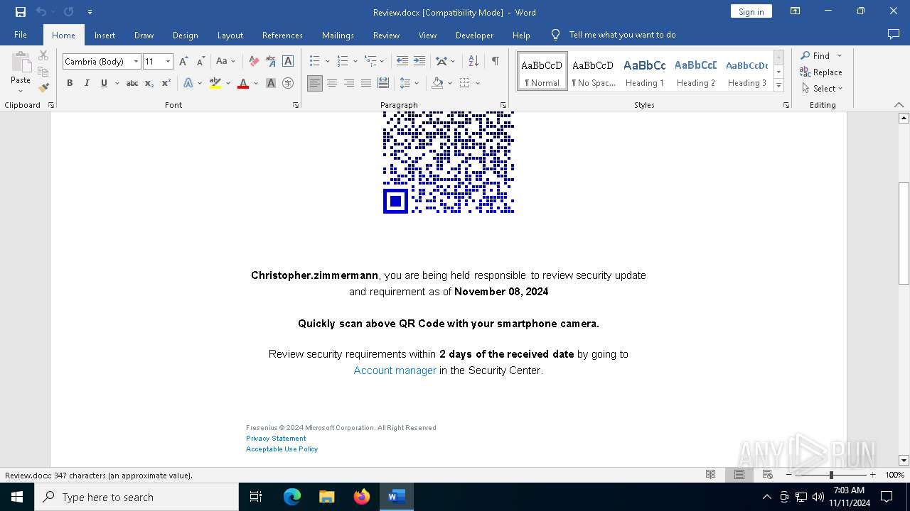Viewport: 910px width, 511px height.
Task: Open Comments pane icon
Action: coord(894,35)
